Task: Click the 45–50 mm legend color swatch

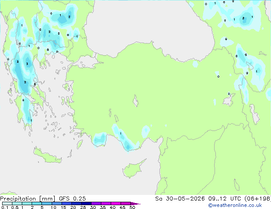Action: (126, 203)
